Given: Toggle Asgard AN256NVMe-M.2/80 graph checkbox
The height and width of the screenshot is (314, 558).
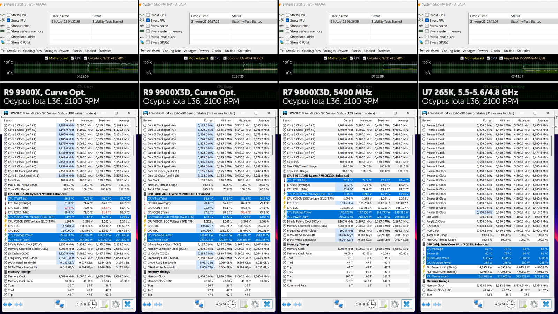Looking at the screenshot, I should (501, 58).
